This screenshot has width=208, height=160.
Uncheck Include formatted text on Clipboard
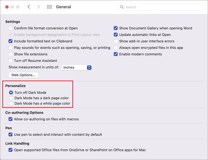coord(11,41)
